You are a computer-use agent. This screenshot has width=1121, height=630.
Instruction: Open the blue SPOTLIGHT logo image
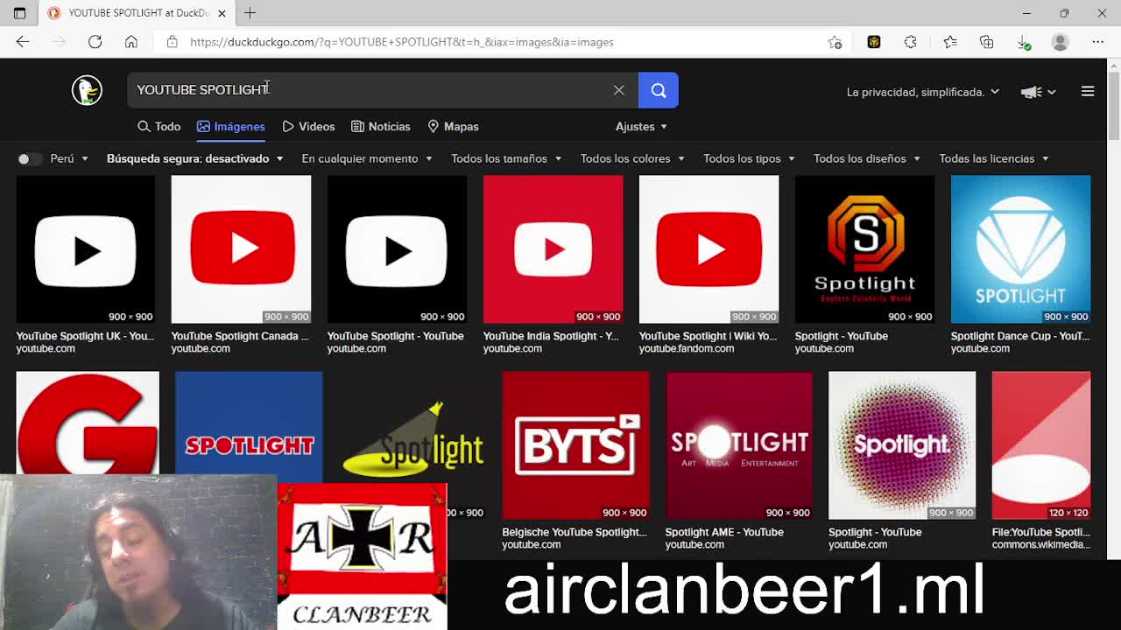pos(249,427)
